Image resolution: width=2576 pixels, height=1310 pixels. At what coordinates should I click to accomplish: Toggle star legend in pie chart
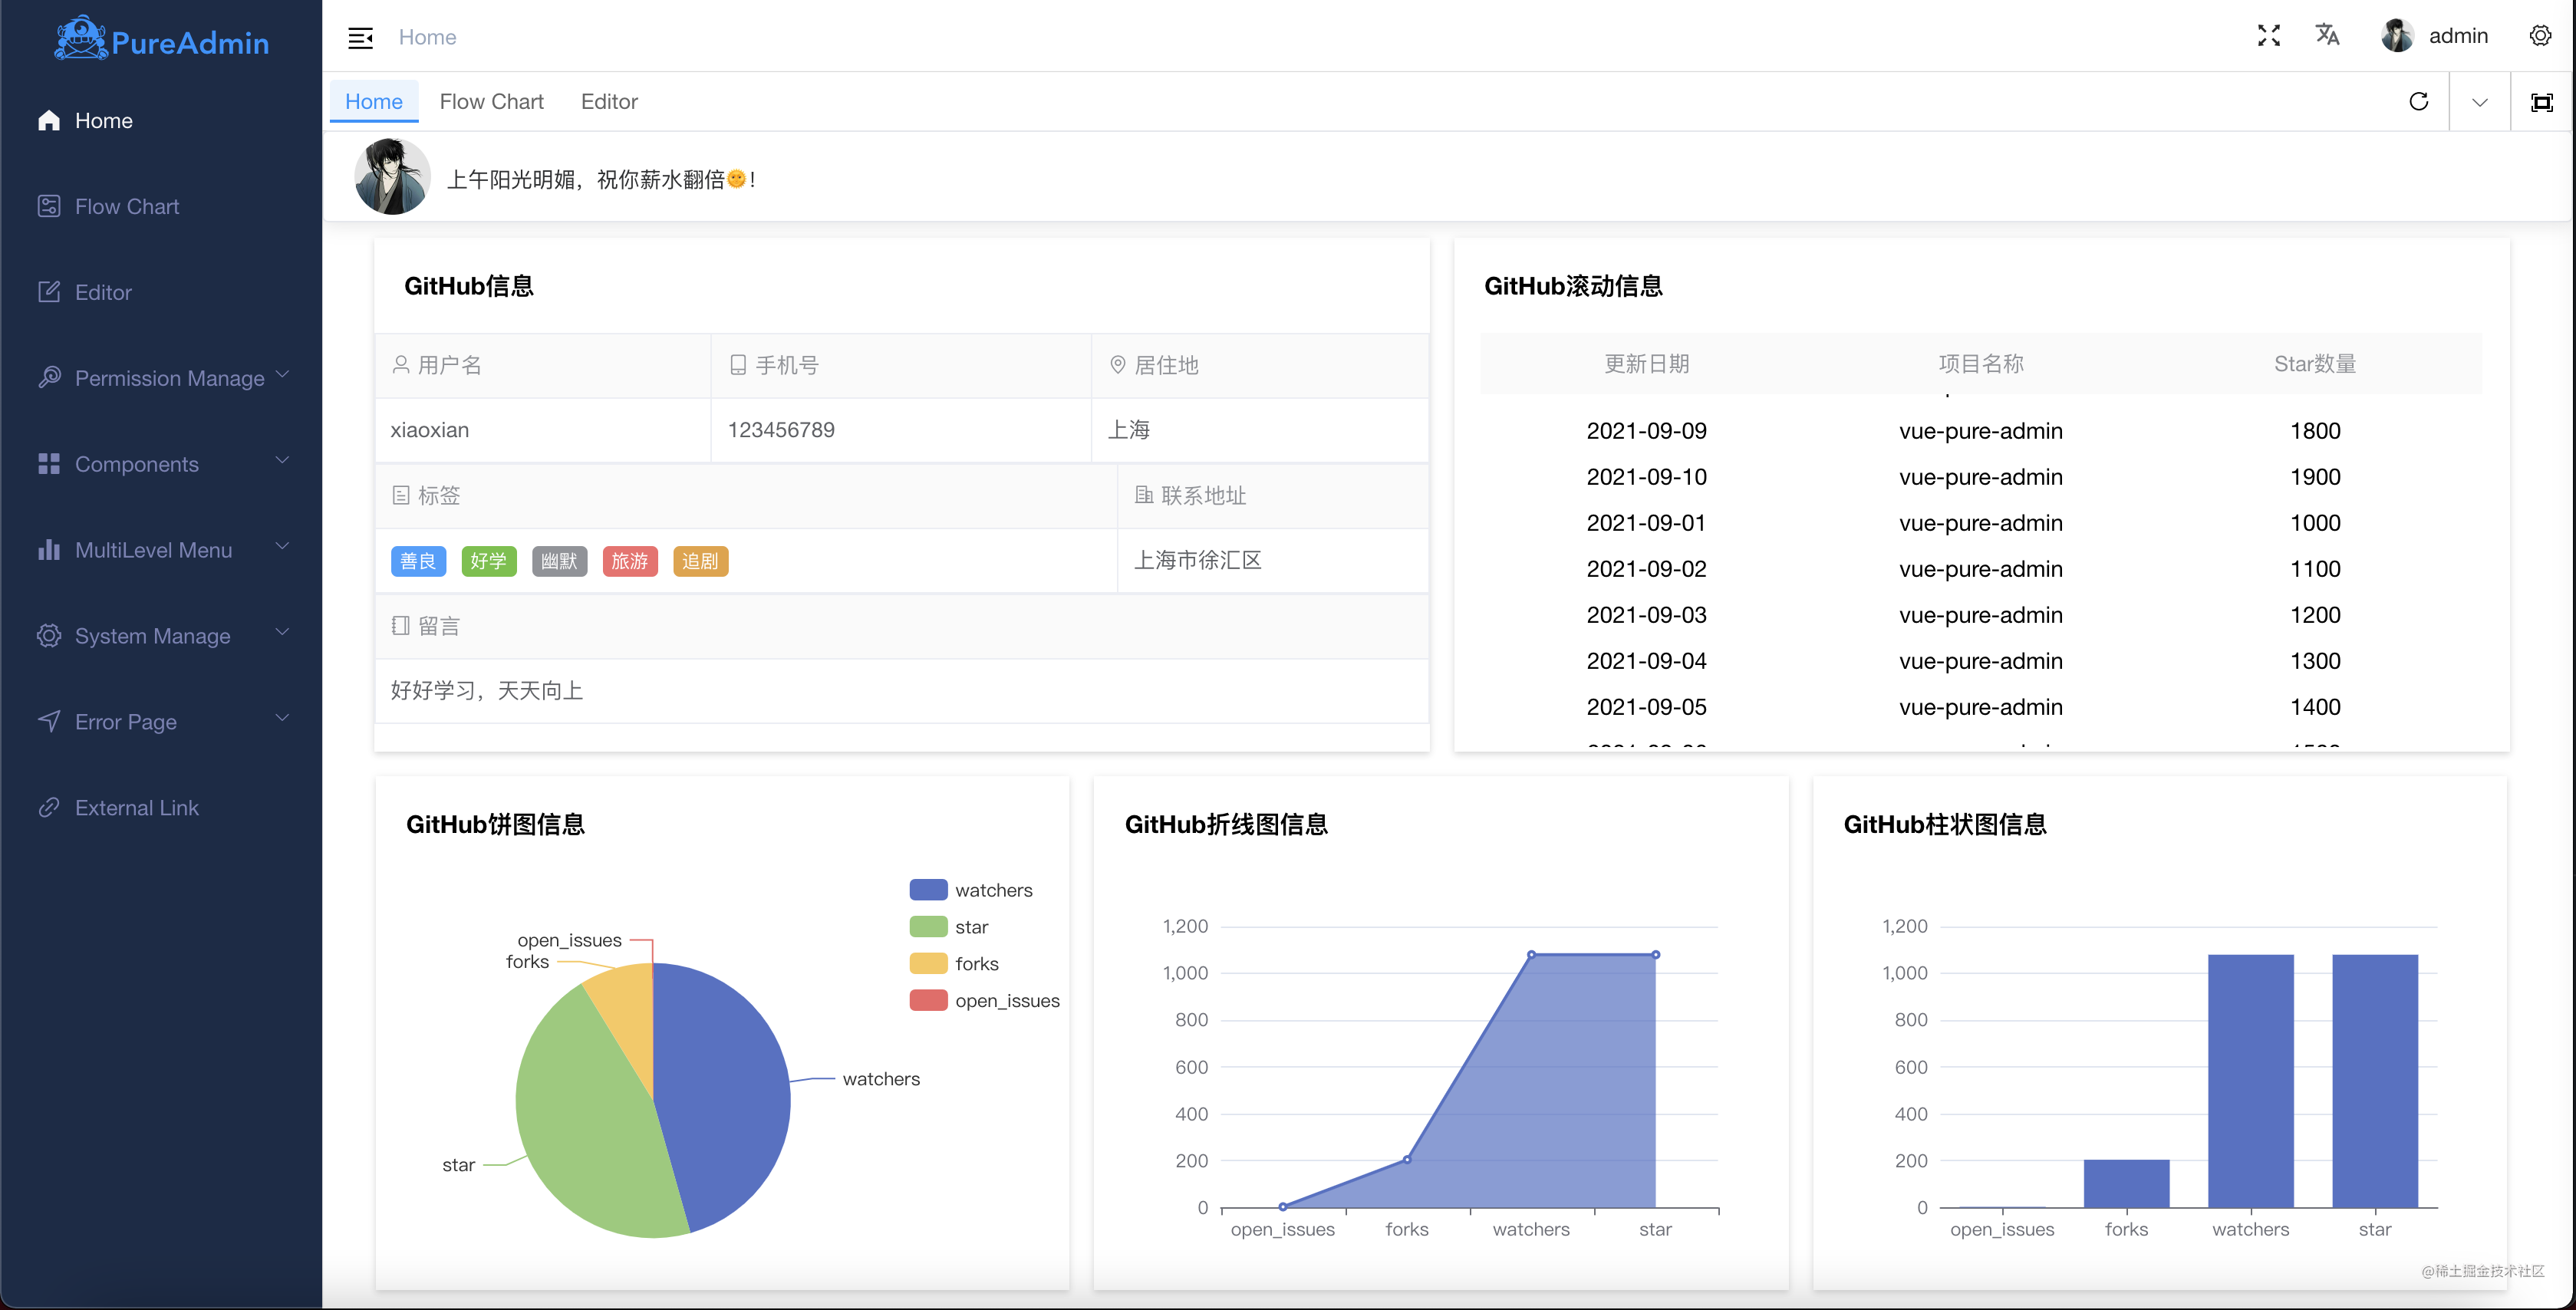point(948,927)
